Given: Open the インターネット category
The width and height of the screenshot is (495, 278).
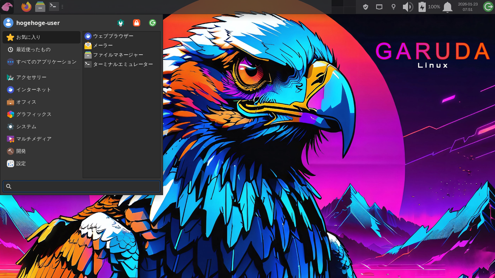Looking at the screenshot, I should 41,90.
